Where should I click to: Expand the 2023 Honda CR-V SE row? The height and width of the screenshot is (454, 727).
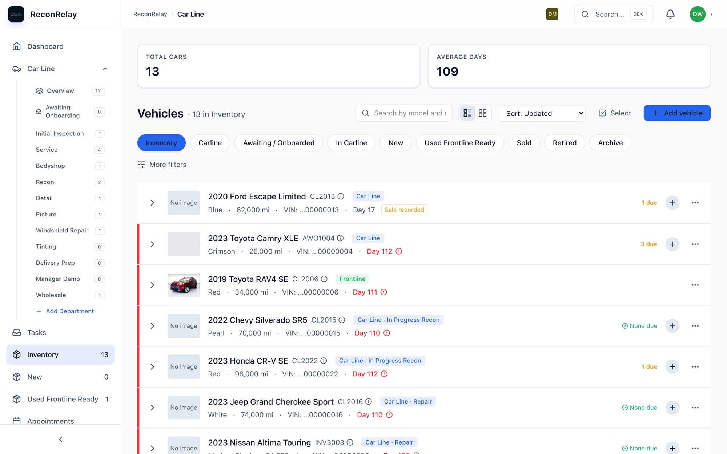tap(152, 367)
